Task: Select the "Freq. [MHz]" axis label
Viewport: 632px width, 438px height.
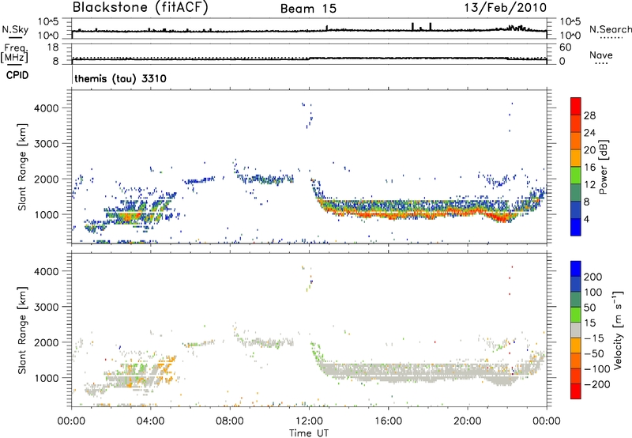Action: [14, 54]
